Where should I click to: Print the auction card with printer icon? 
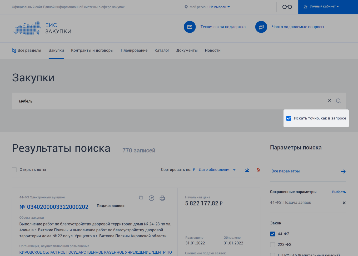(x=162, y=198)
